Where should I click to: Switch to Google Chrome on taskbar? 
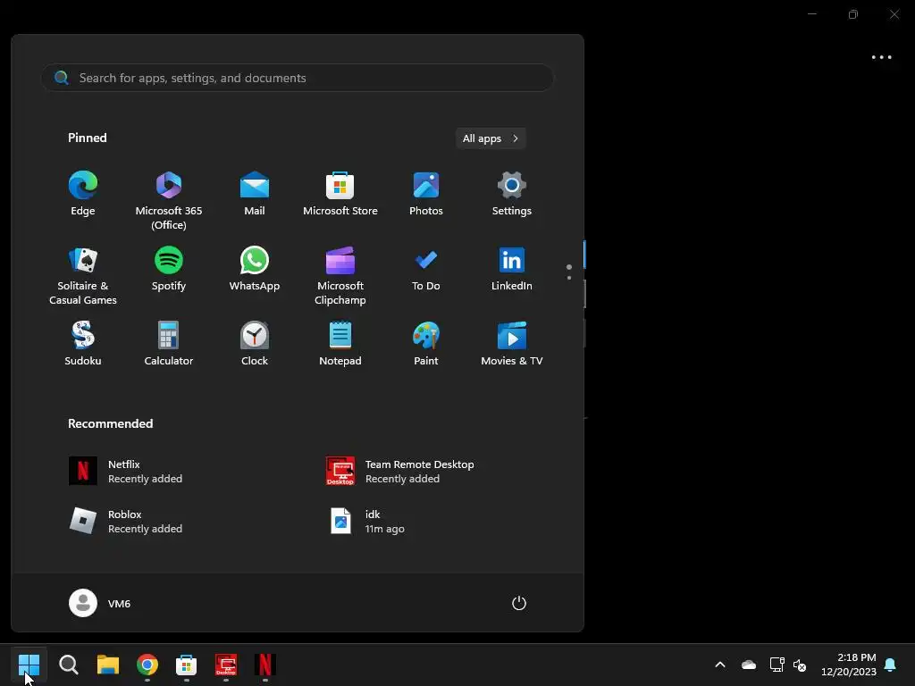tap(147, 665)
